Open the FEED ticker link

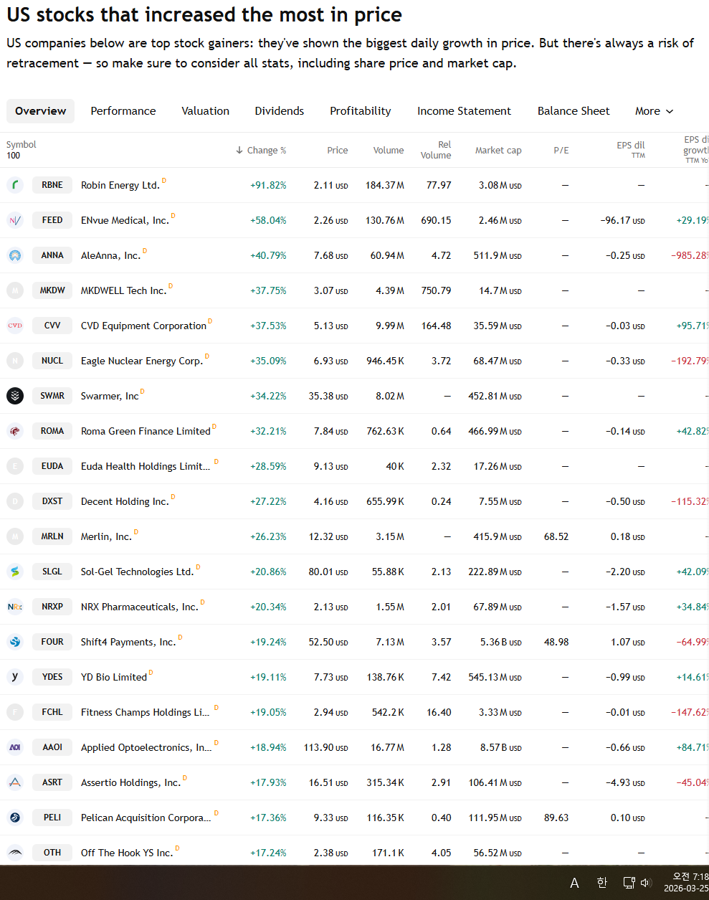pos(52,220)
